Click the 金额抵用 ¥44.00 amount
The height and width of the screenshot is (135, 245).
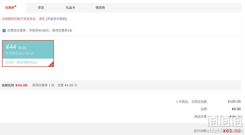21,85
